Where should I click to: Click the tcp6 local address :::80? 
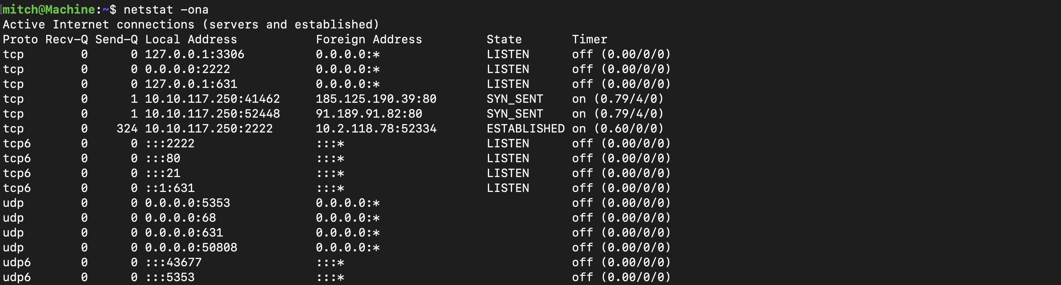[x=163, y=158]
